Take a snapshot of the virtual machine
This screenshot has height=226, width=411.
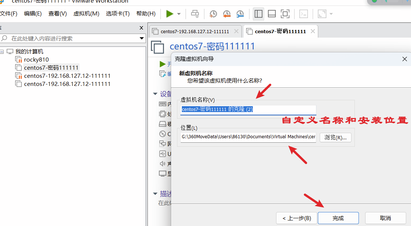point(213,14)
